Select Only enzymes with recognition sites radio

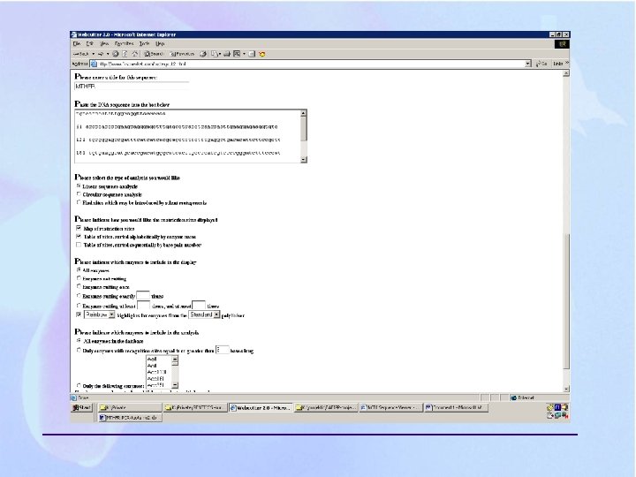tap(79, 350)
